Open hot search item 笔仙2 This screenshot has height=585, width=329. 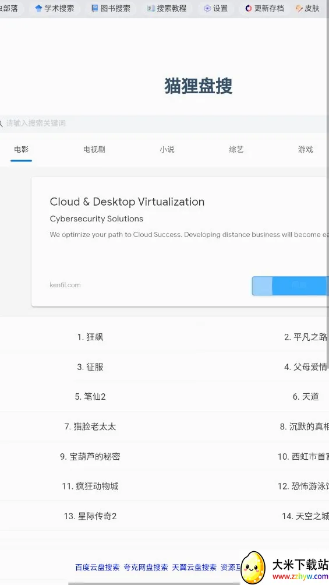pos(90,397)
